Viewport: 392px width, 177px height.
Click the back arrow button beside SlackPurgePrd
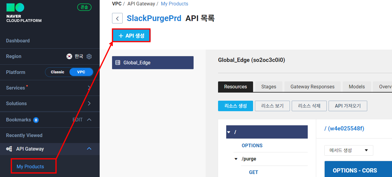point(117,18)
